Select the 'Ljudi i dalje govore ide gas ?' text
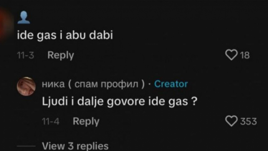 click(x=120, y=102)
